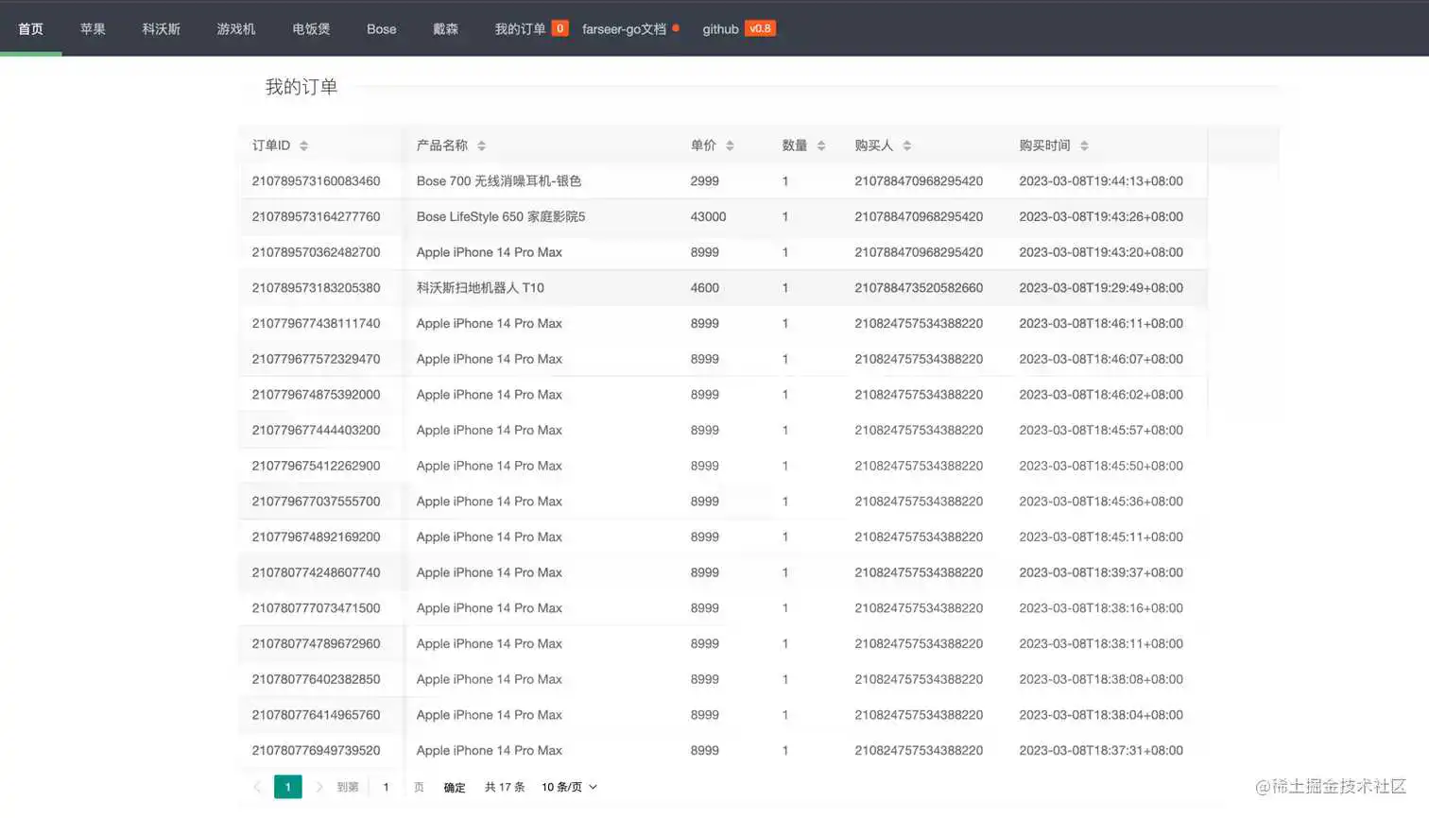Click order ID 210789573183205380
The image size is (1429, 818).
316,288
